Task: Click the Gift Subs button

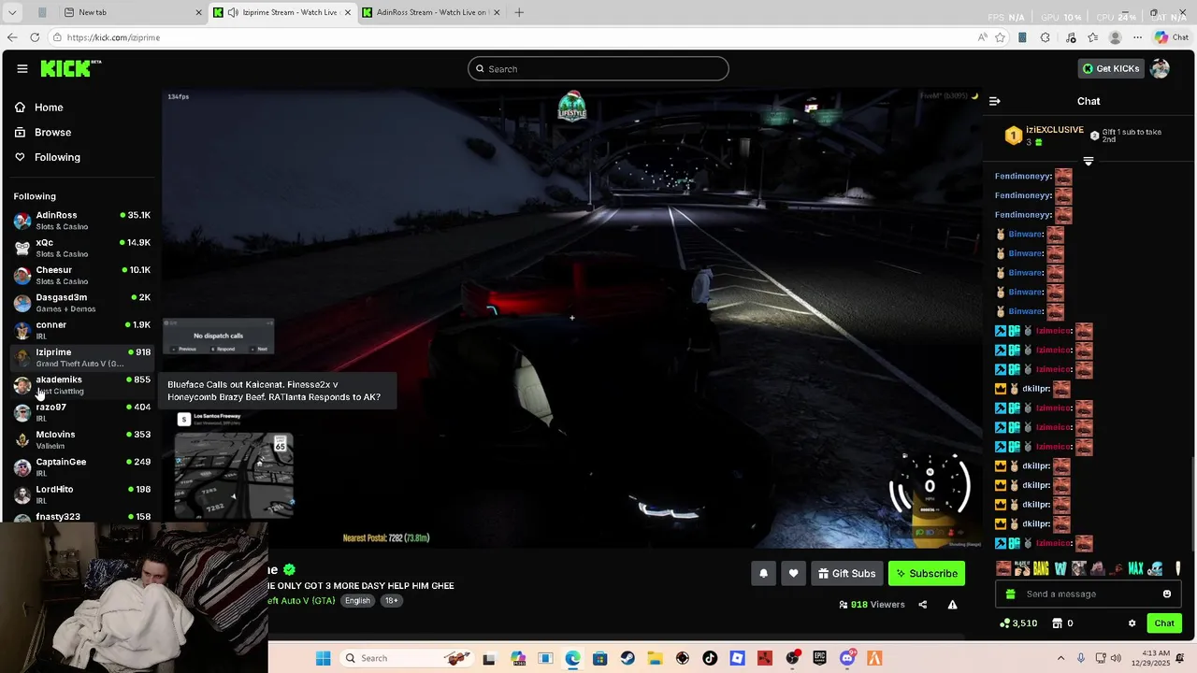Action: pos(846,573)
